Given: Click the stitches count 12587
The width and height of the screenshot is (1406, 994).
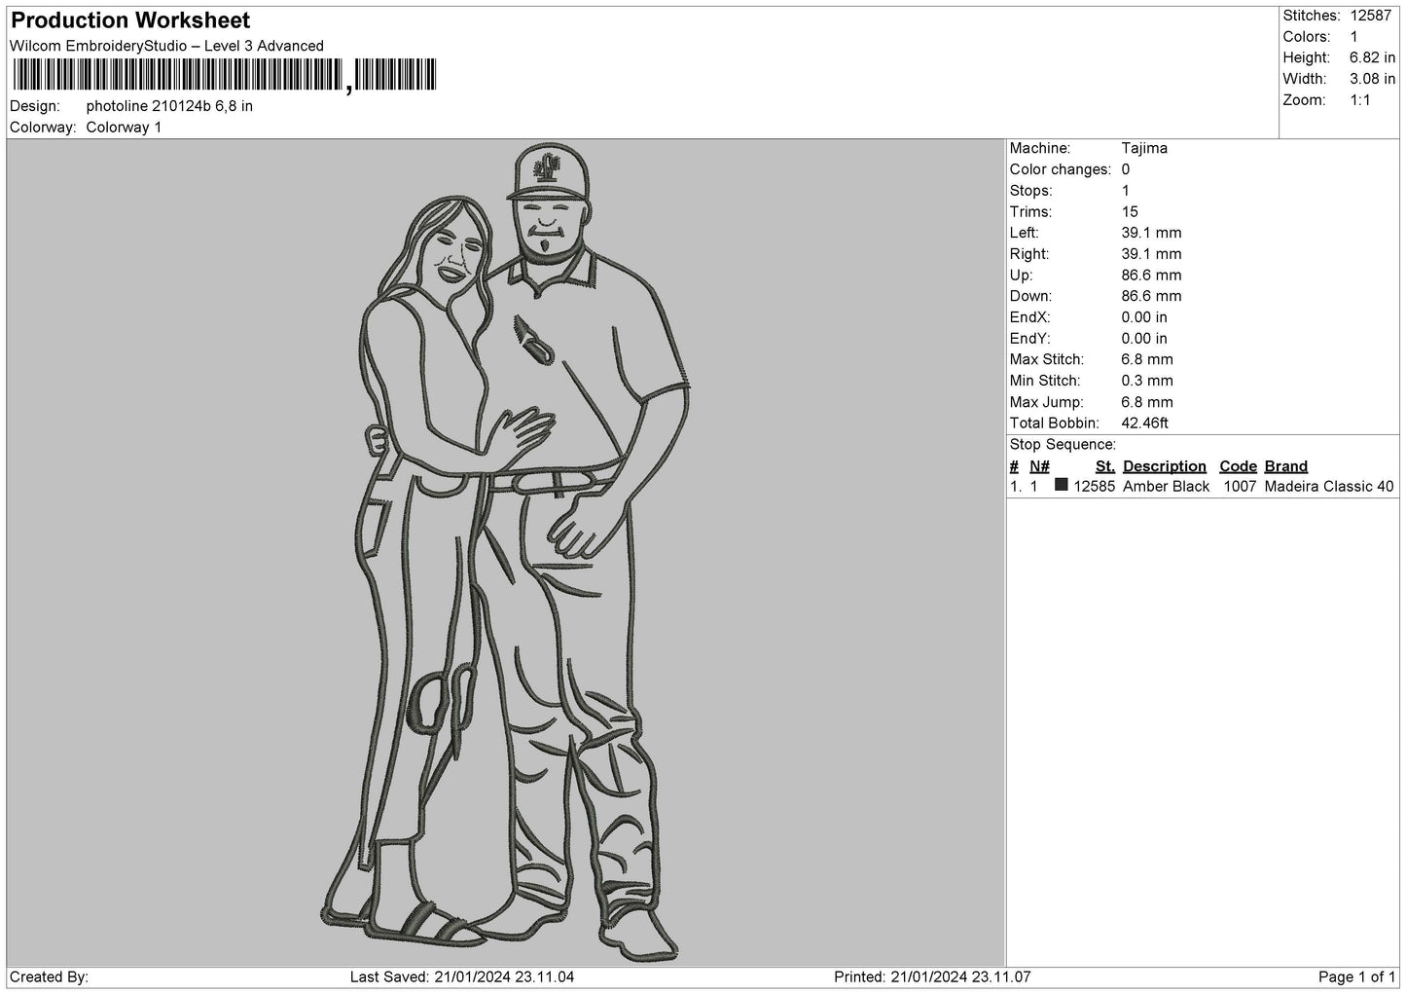Looking at the screenshot, I should tap(1372, 16).
